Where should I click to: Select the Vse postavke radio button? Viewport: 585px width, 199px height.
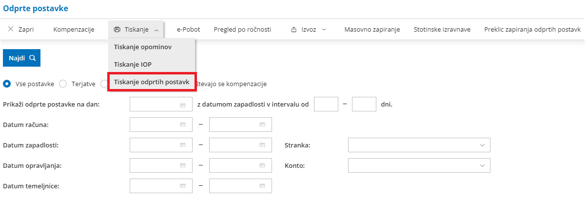pyautogui.click(x=7, y=84)
